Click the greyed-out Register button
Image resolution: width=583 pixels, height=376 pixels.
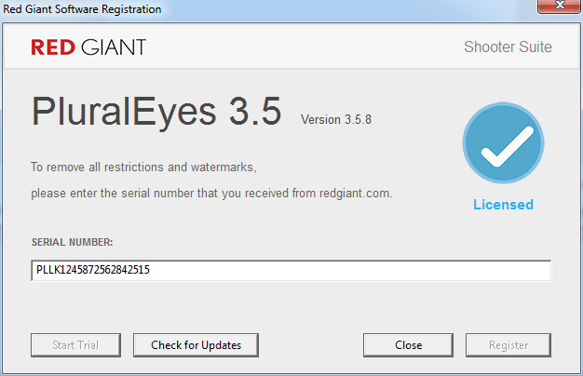click(x=508, y=345)
